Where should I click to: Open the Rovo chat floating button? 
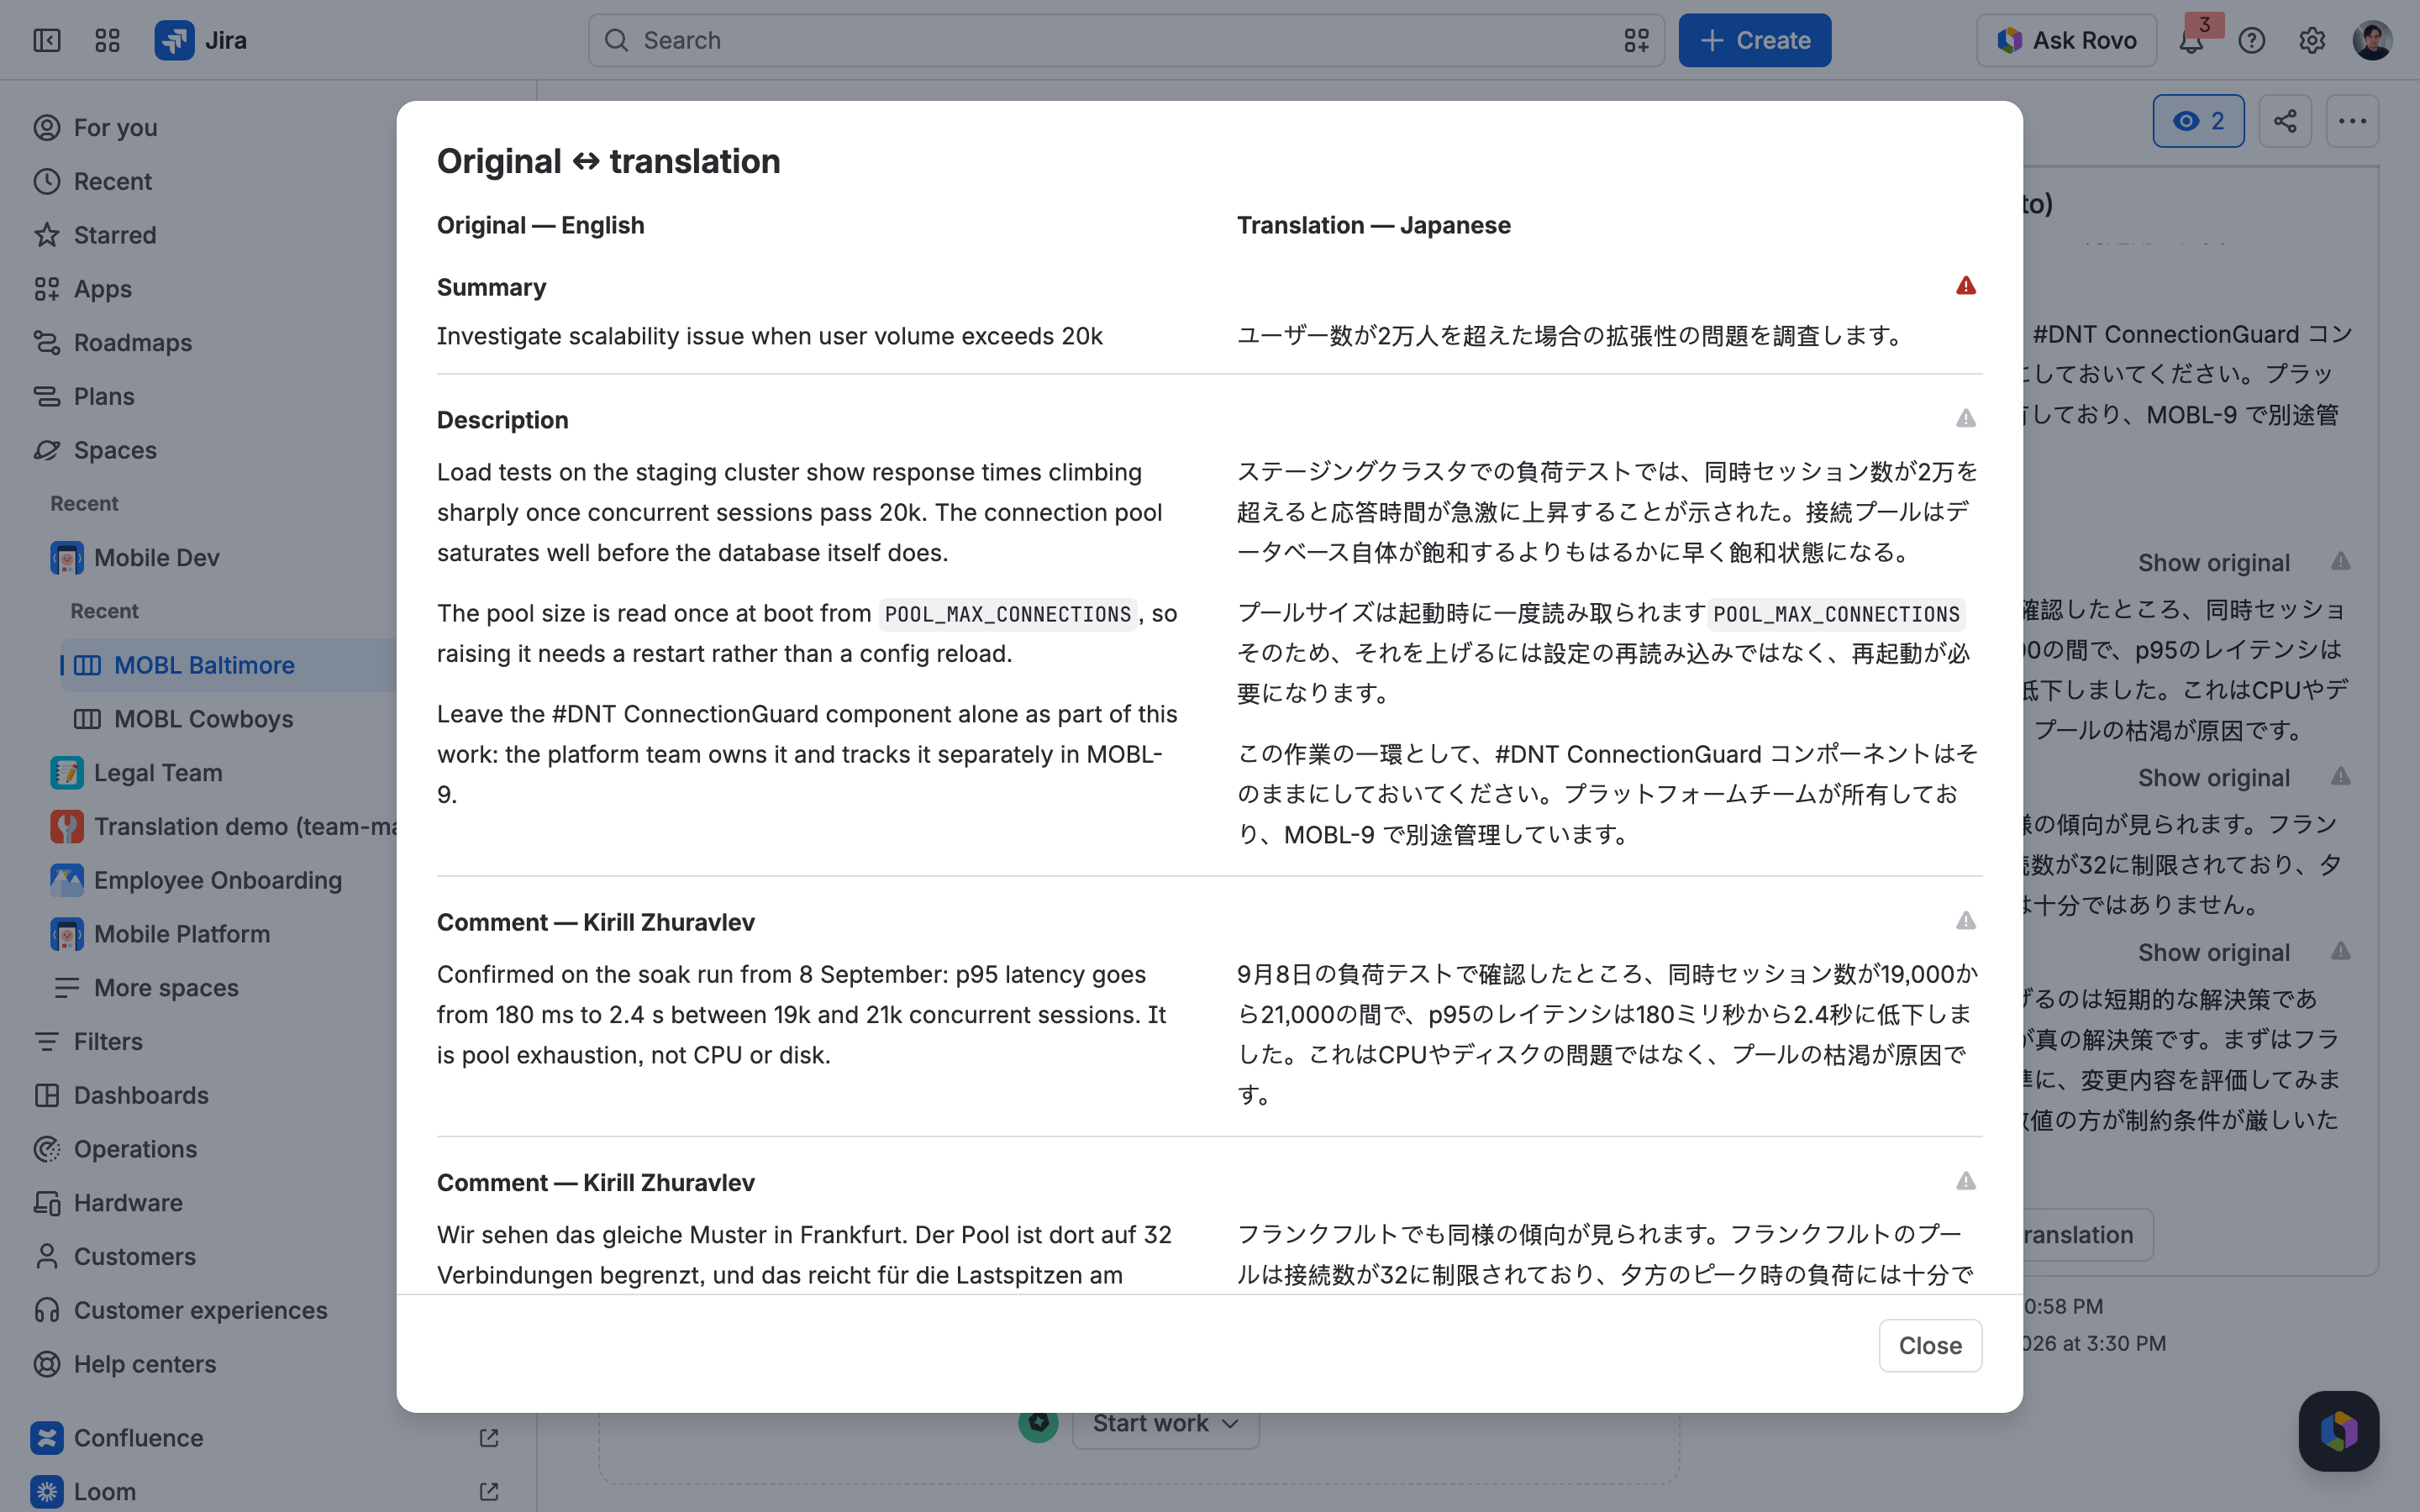click(x=2338, y=1430)
